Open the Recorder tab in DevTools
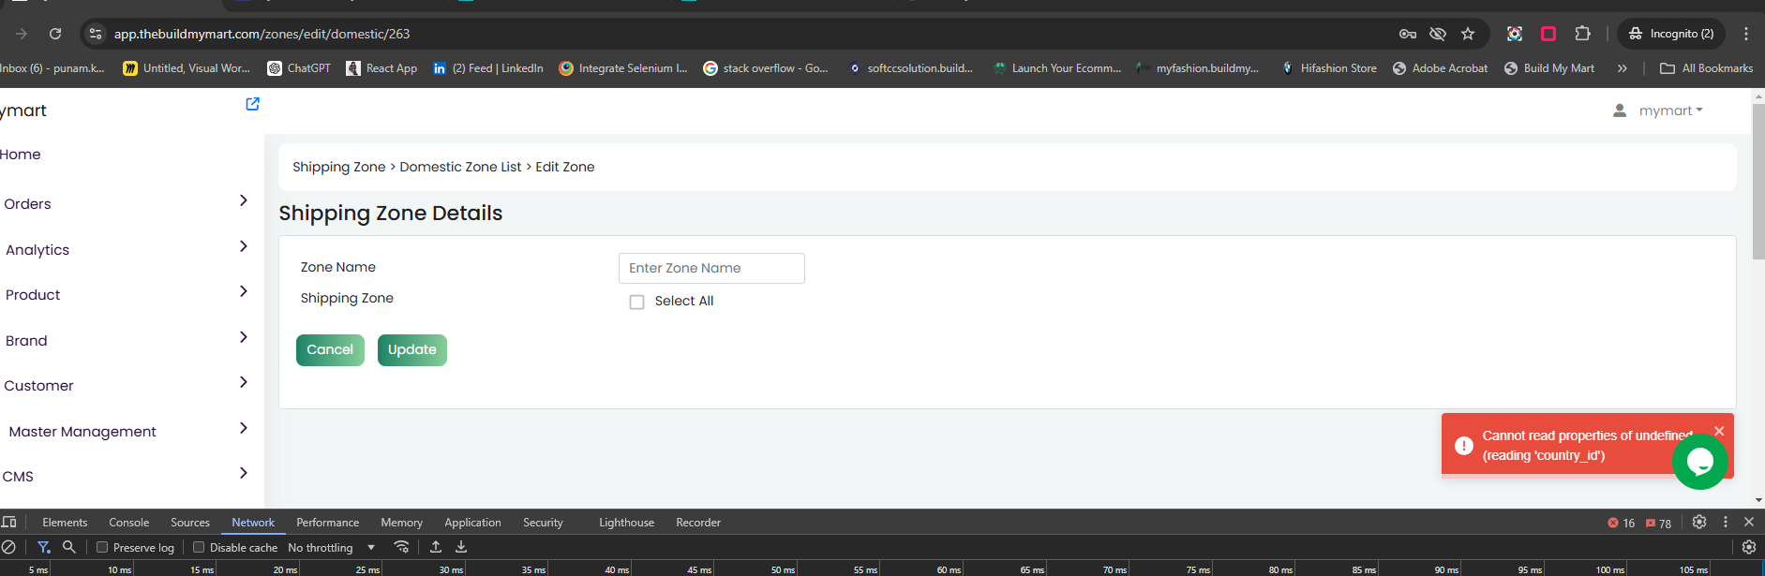1765x576 pixels. pos(698,523)
